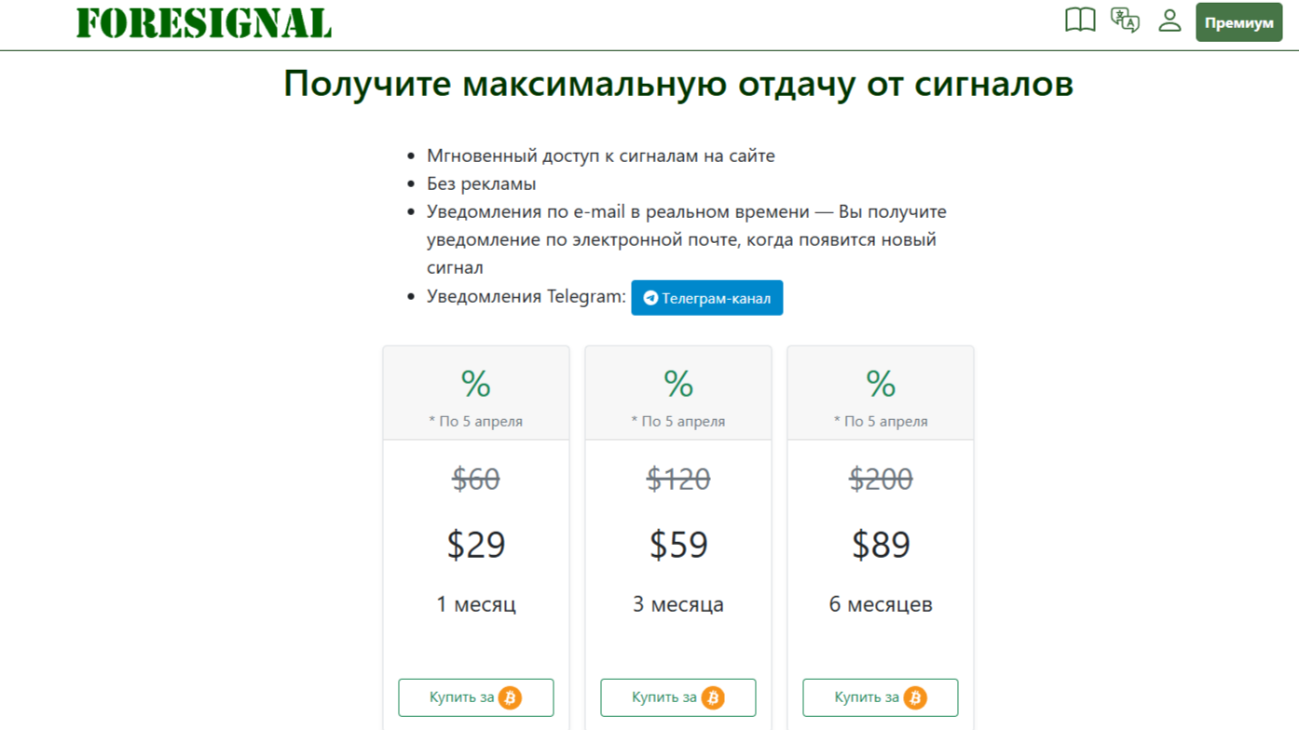The image size is (1299, 730).
Task: Open the book guide icon
Action: [x=1080, y=20]
